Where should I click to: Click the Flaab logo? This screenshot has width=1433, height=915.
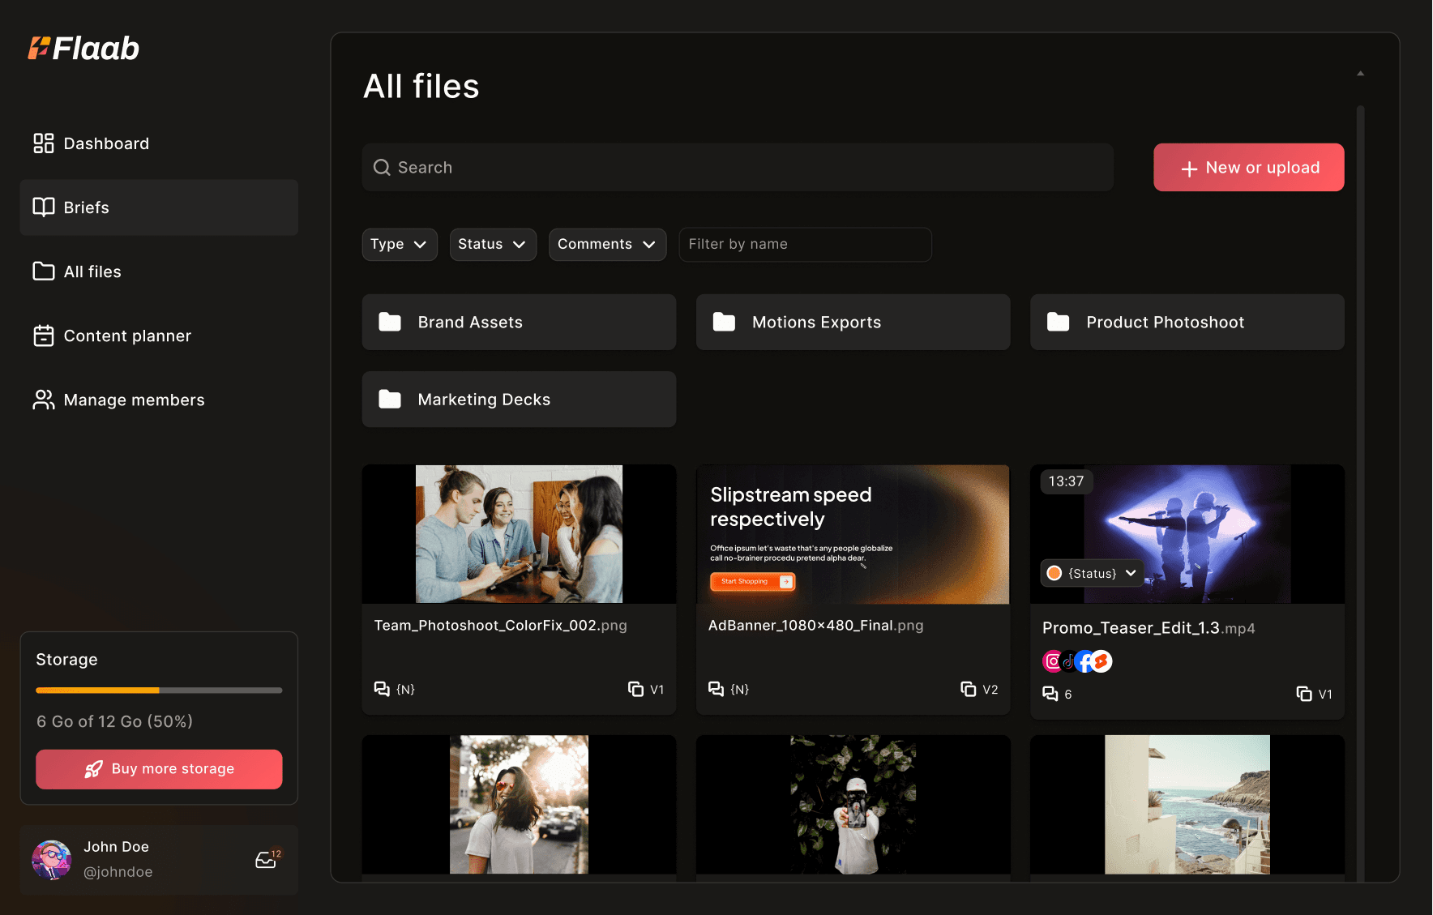click(84, 49)
